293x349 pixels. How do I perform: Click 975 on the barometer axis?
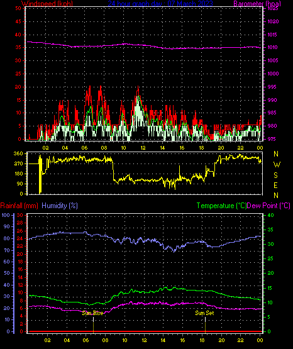272,139
